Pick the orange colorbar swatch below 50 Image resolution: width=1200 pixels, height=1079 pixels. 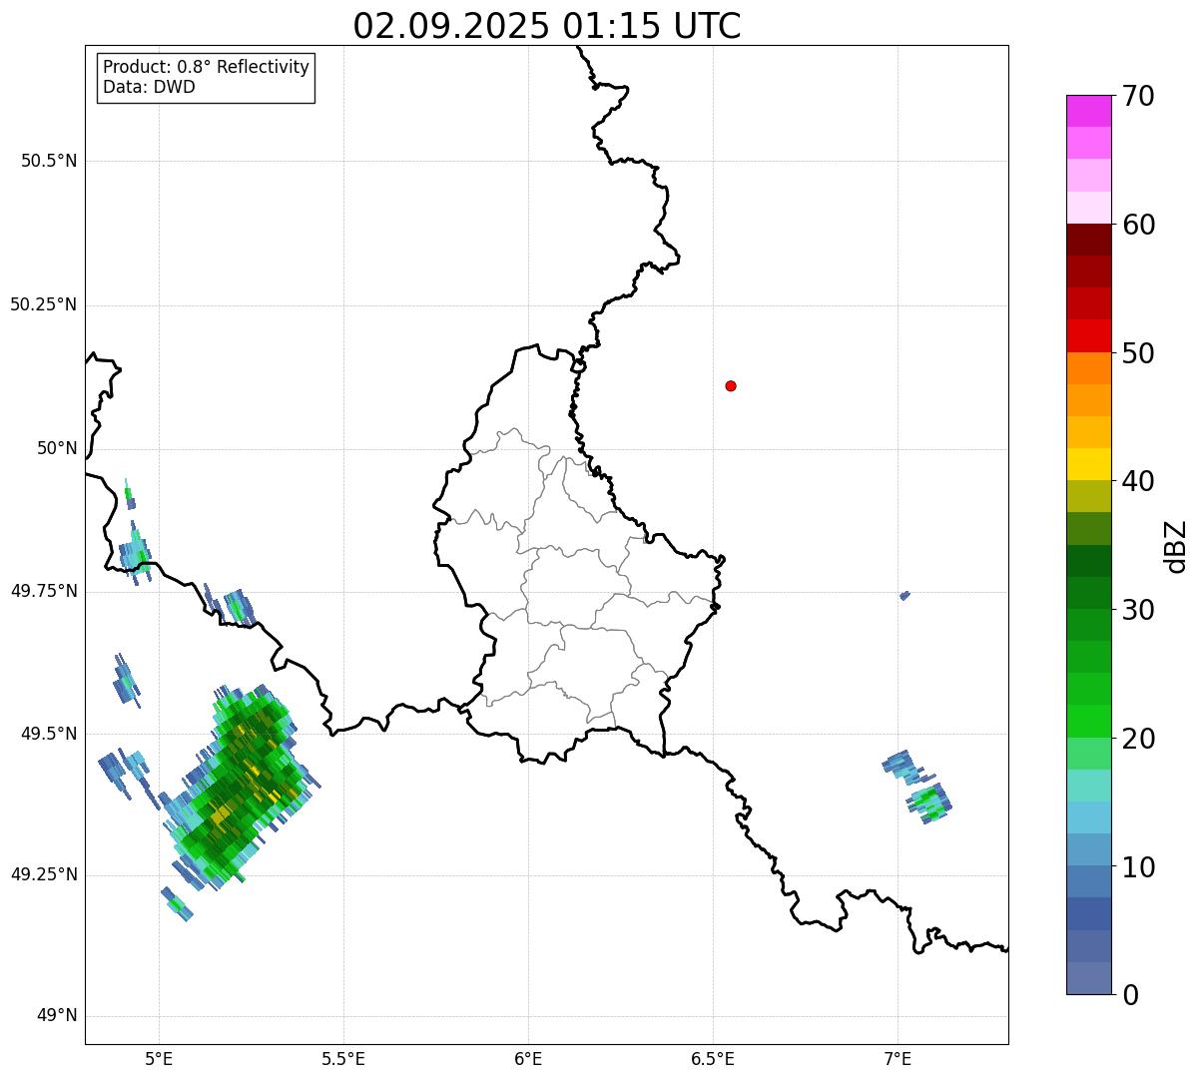pyautogui.click(x=1088, y=368)
